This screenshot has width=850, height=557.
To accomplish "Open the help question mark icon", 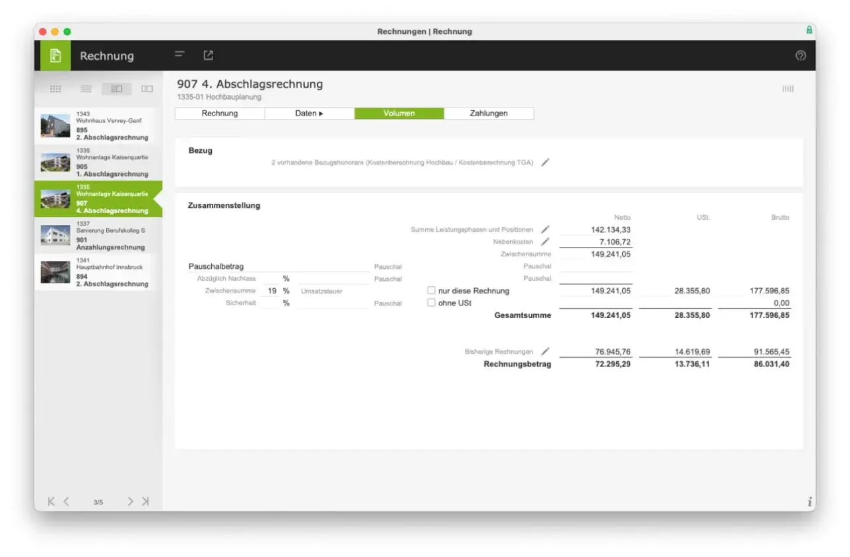I will [800, 56].
